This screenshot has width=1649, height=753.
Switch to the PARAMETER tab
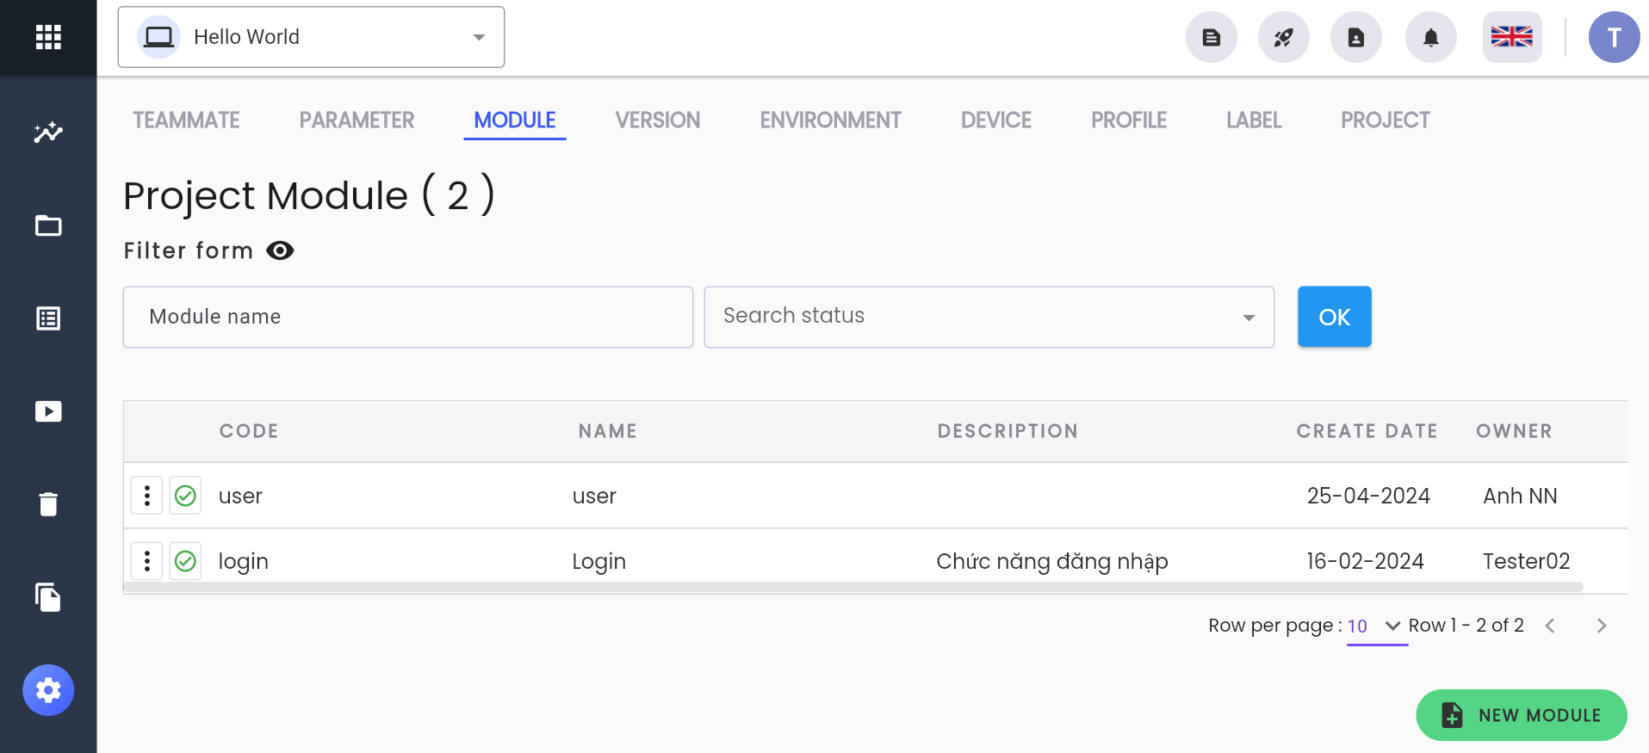[357, 120]
